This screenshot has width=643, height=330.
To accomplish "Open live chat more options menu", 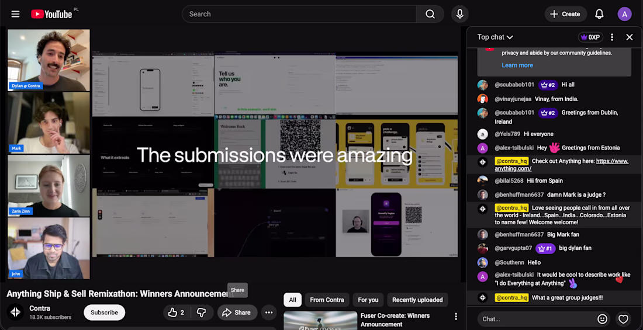I will pyautogui.click(x=612, y=37).
